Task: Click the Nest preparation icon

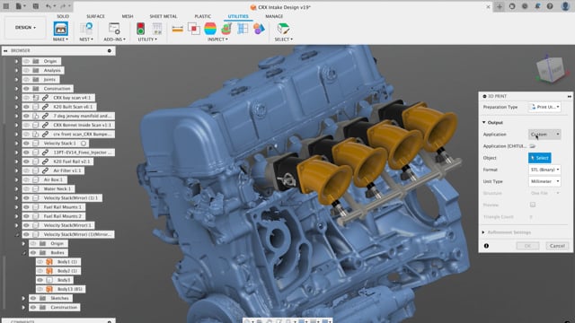Action: coord(86,29)
